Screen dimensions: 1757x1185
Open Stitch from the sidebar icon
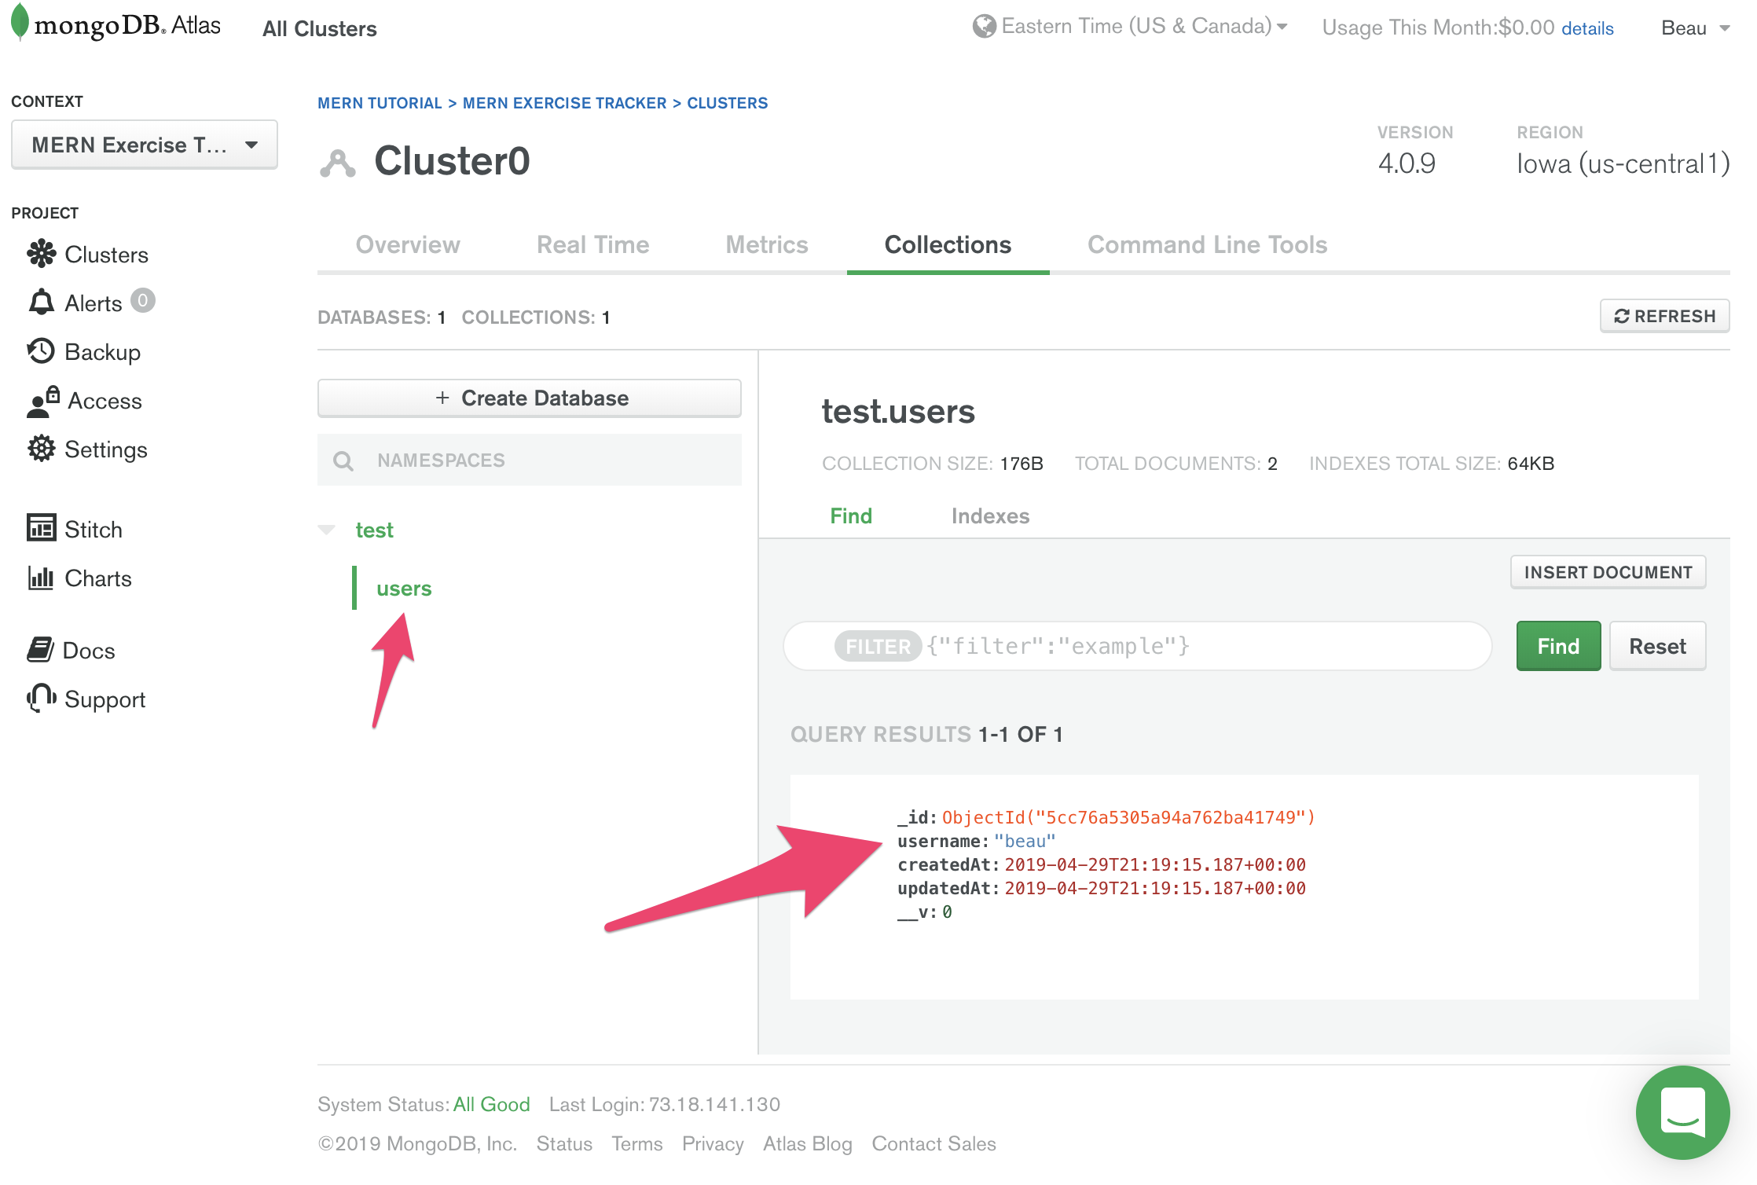tap(41, 528)
